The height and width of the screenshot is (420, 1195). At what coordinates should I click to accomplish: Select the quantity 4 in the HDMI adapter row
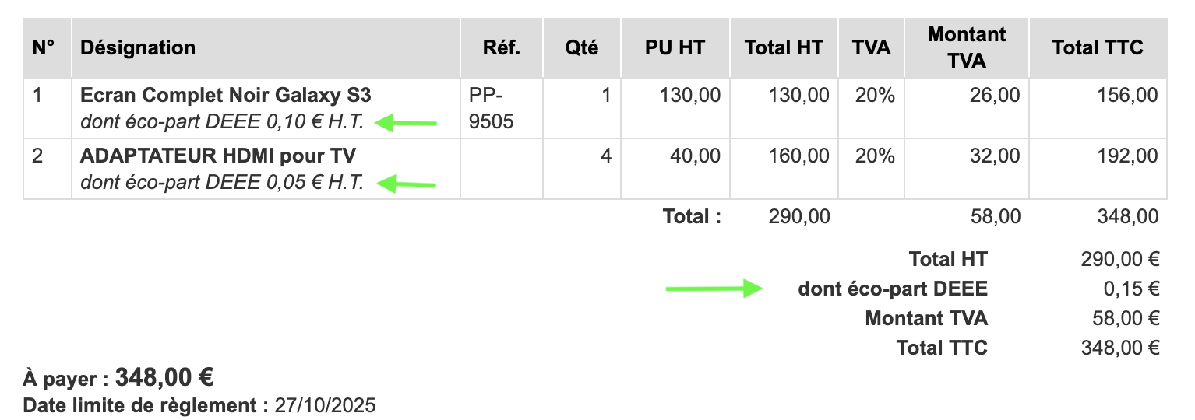click(x=606, y=156)
